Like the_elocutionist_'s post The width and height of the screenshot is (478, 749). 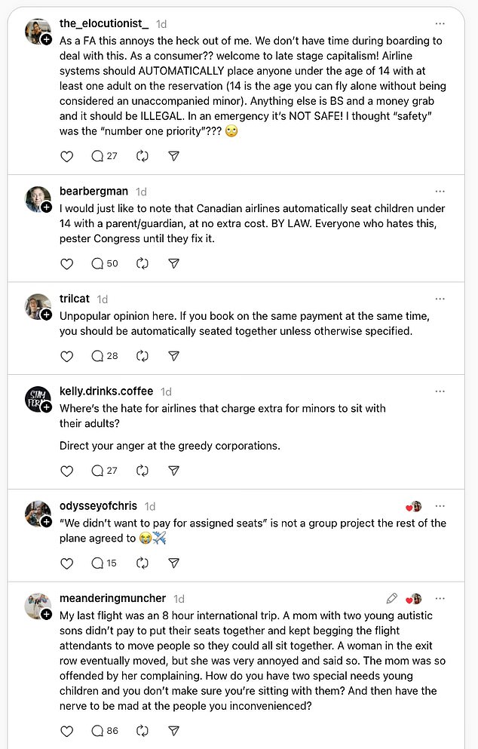pos(66,156)
